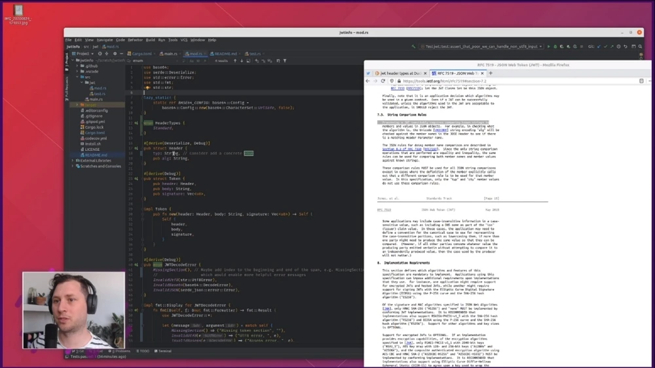This screenshot has height=368, width=655.
Task: Toggle Match Case in find bar
Action: [192, 60]
